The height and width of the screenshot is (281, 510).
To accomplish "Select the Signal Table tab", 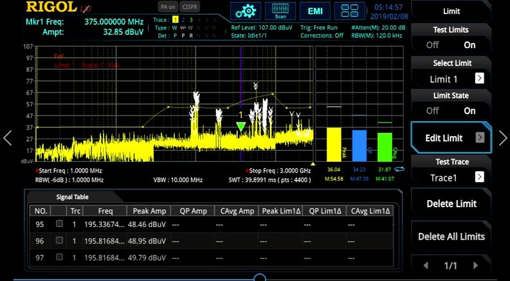I will point(72,197).
